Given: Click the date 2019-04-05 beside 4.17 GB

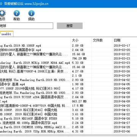Looking at the screenshot, I should coord(122,88).
